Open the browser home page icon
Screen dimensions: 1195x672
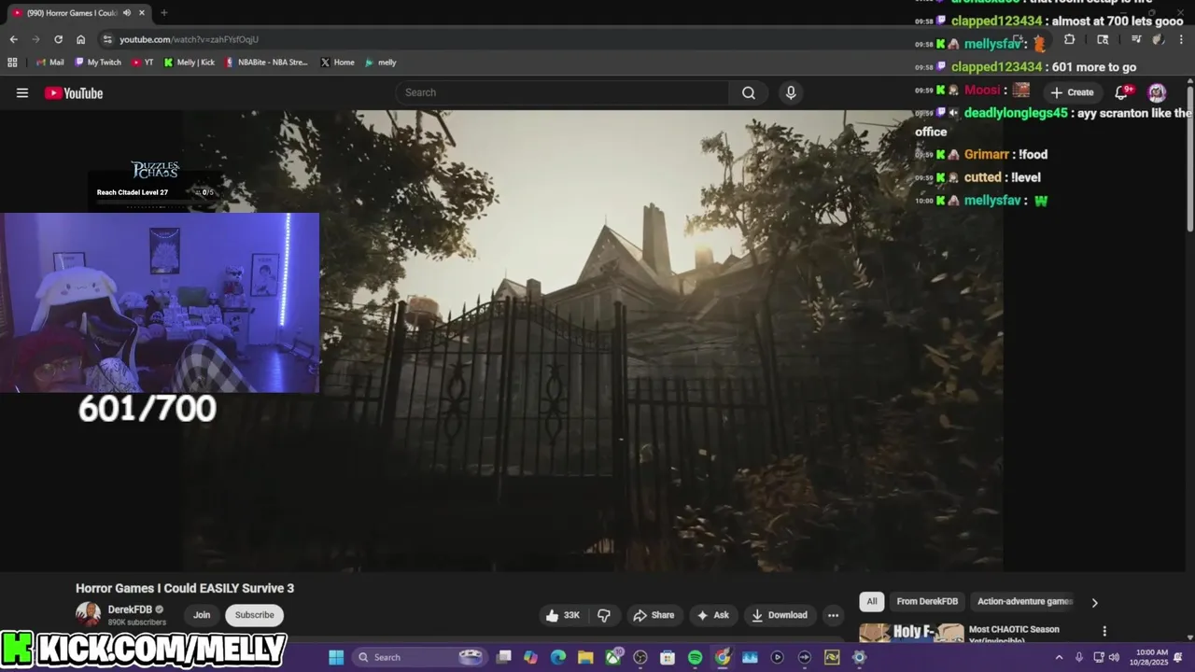click(80, 39)
